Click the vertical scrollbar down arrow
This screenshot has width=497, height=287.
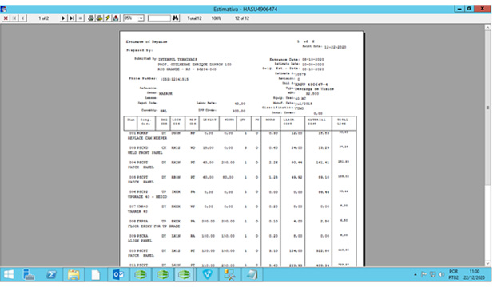pos(487,263)
